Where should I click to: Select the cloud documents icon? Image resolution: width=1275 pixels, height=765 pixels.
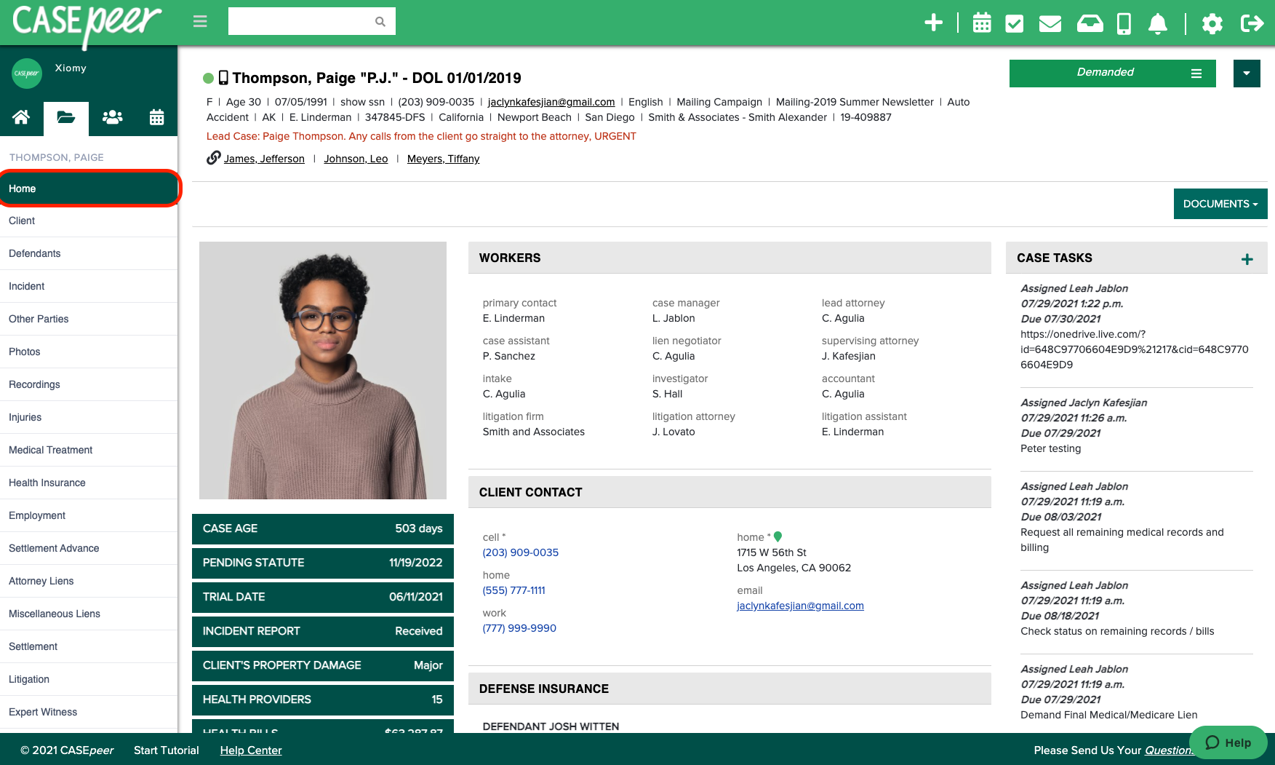coord(1089,23)
